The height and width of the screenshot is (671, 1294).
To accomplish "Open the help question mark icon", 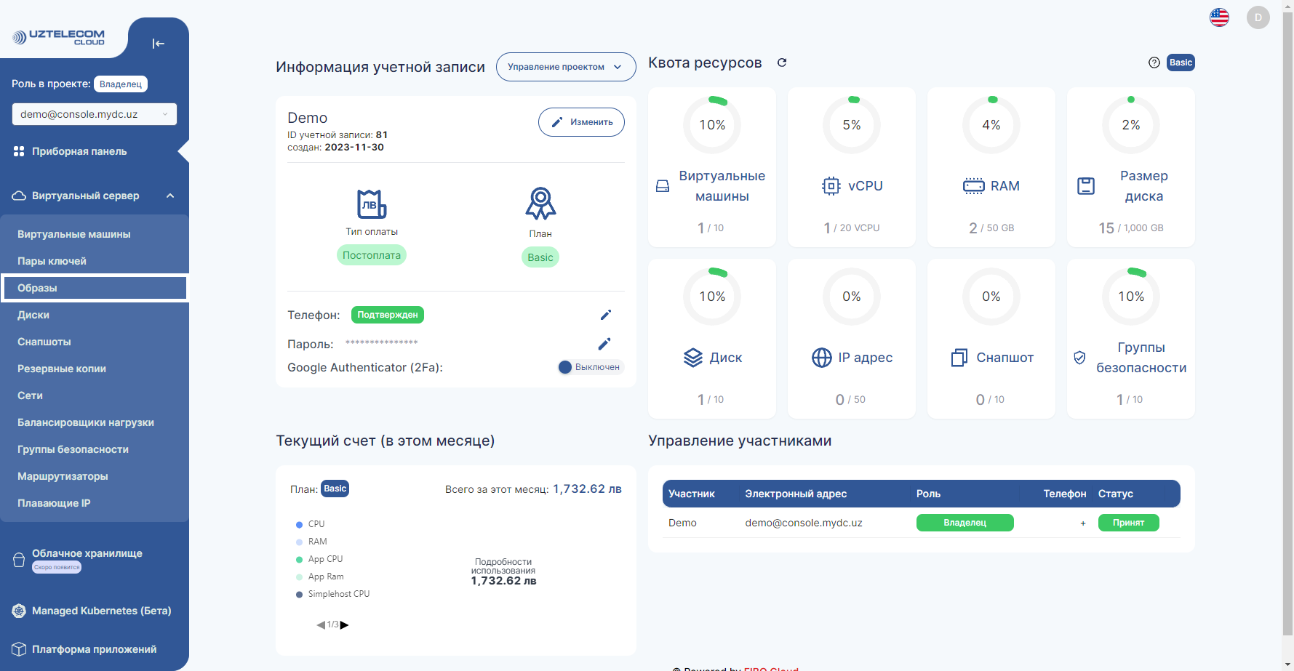I will [1154, 63].
